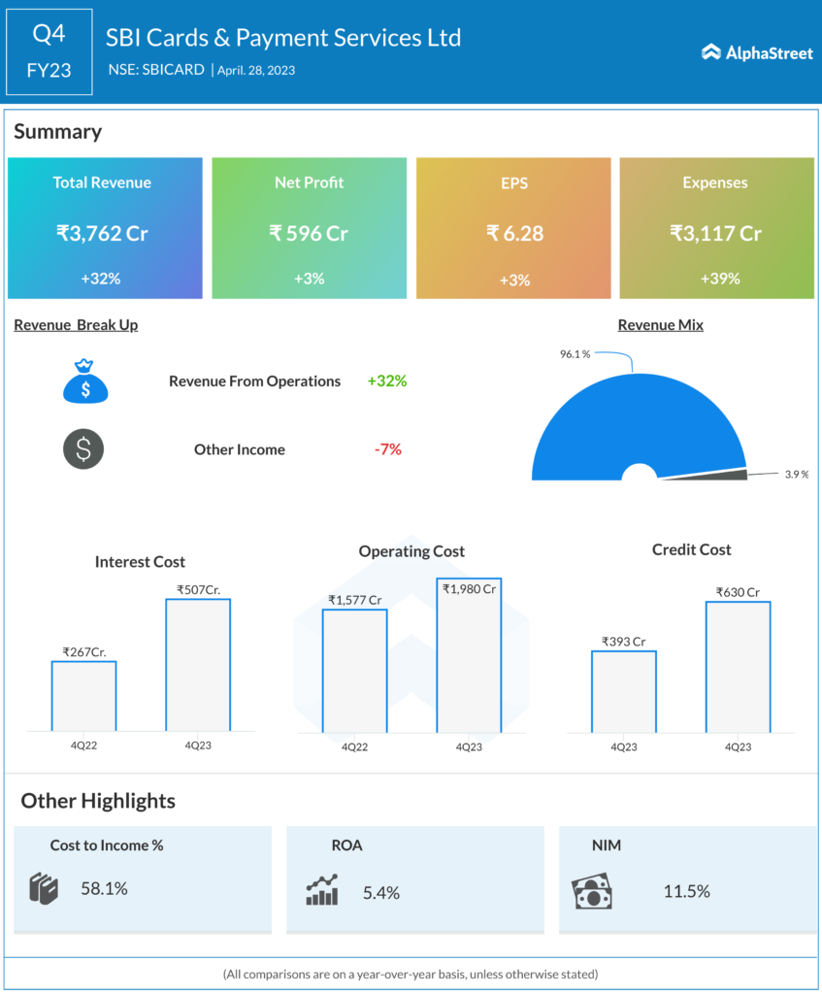Open the Expenses summary card
Screen dimensions: 822x994
(x=716, y=228)
